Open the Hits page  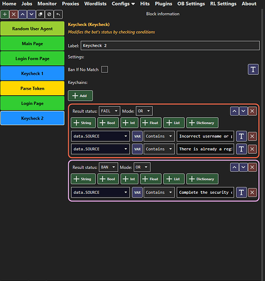[x=145, y=4]
